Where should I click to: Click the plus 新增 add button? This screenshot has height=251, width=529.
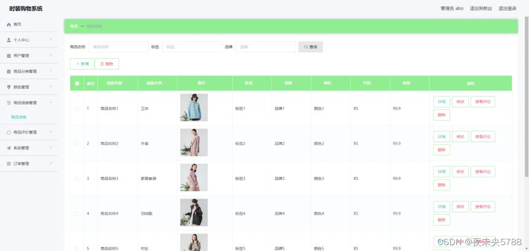82,64
